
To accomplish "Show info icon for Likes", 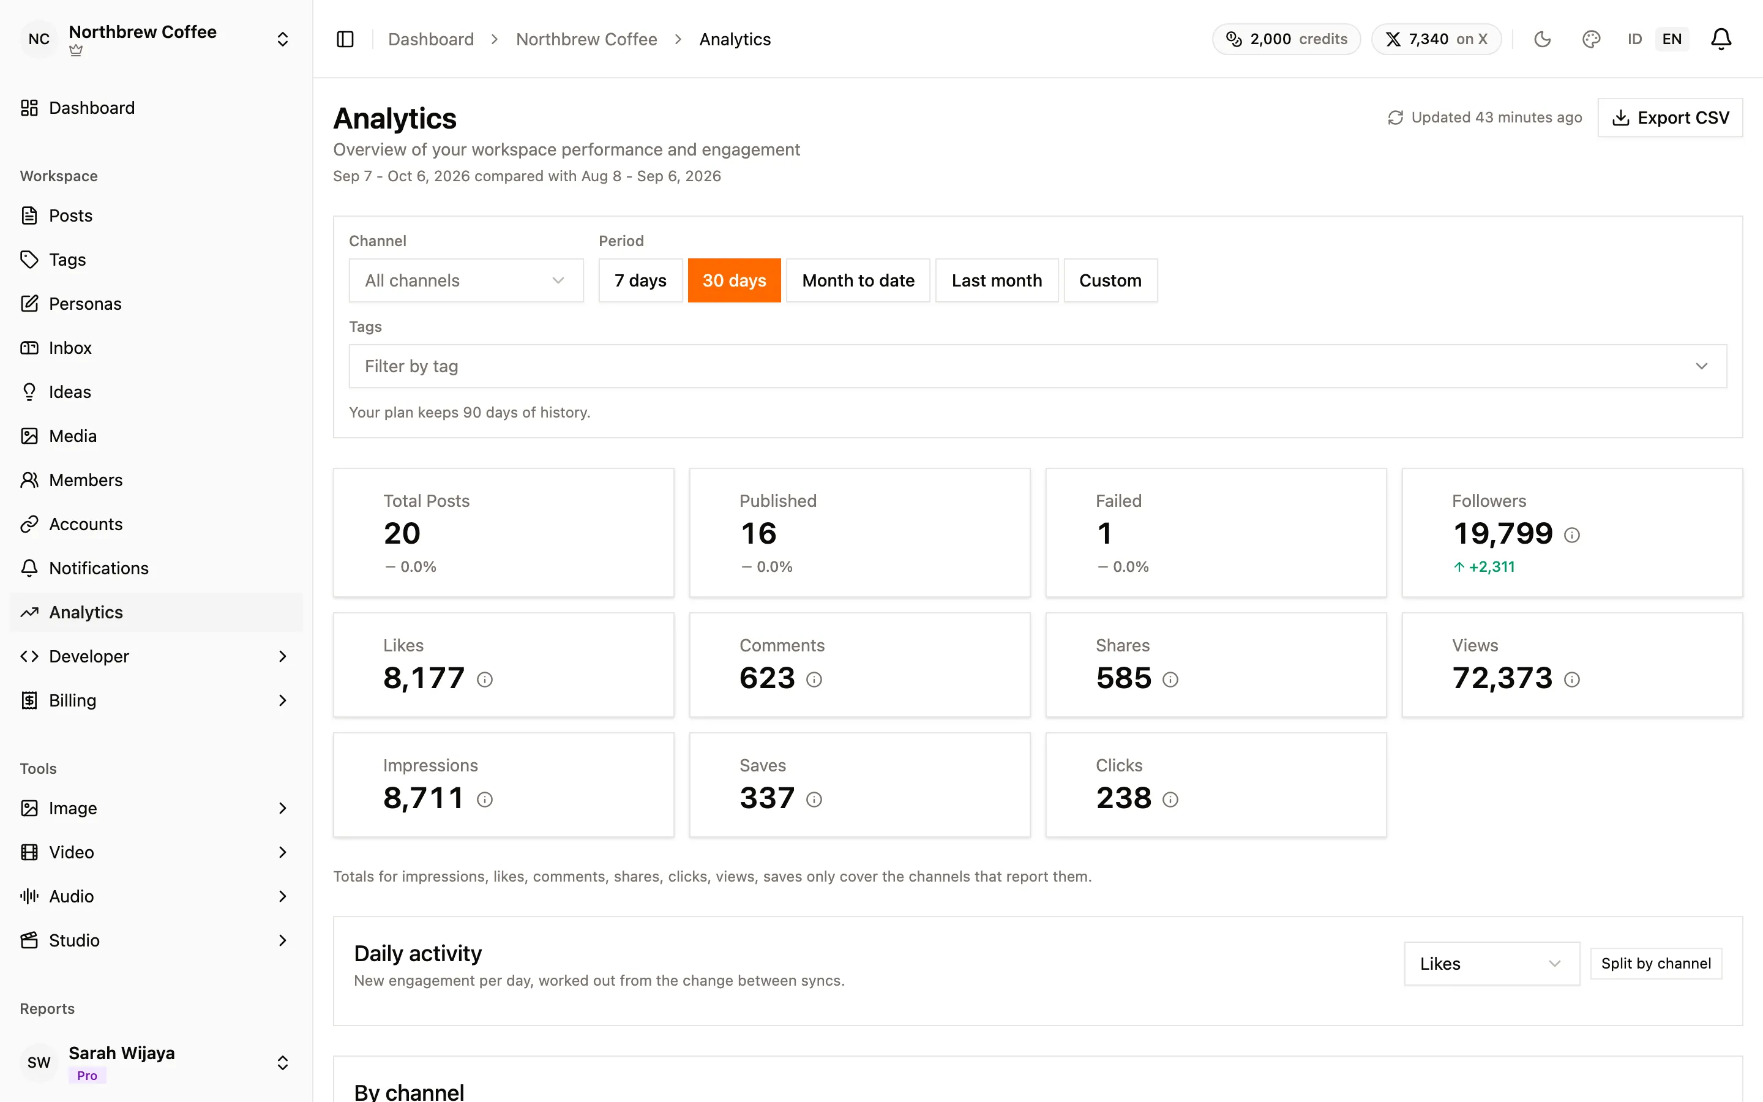I will (484, 680).
